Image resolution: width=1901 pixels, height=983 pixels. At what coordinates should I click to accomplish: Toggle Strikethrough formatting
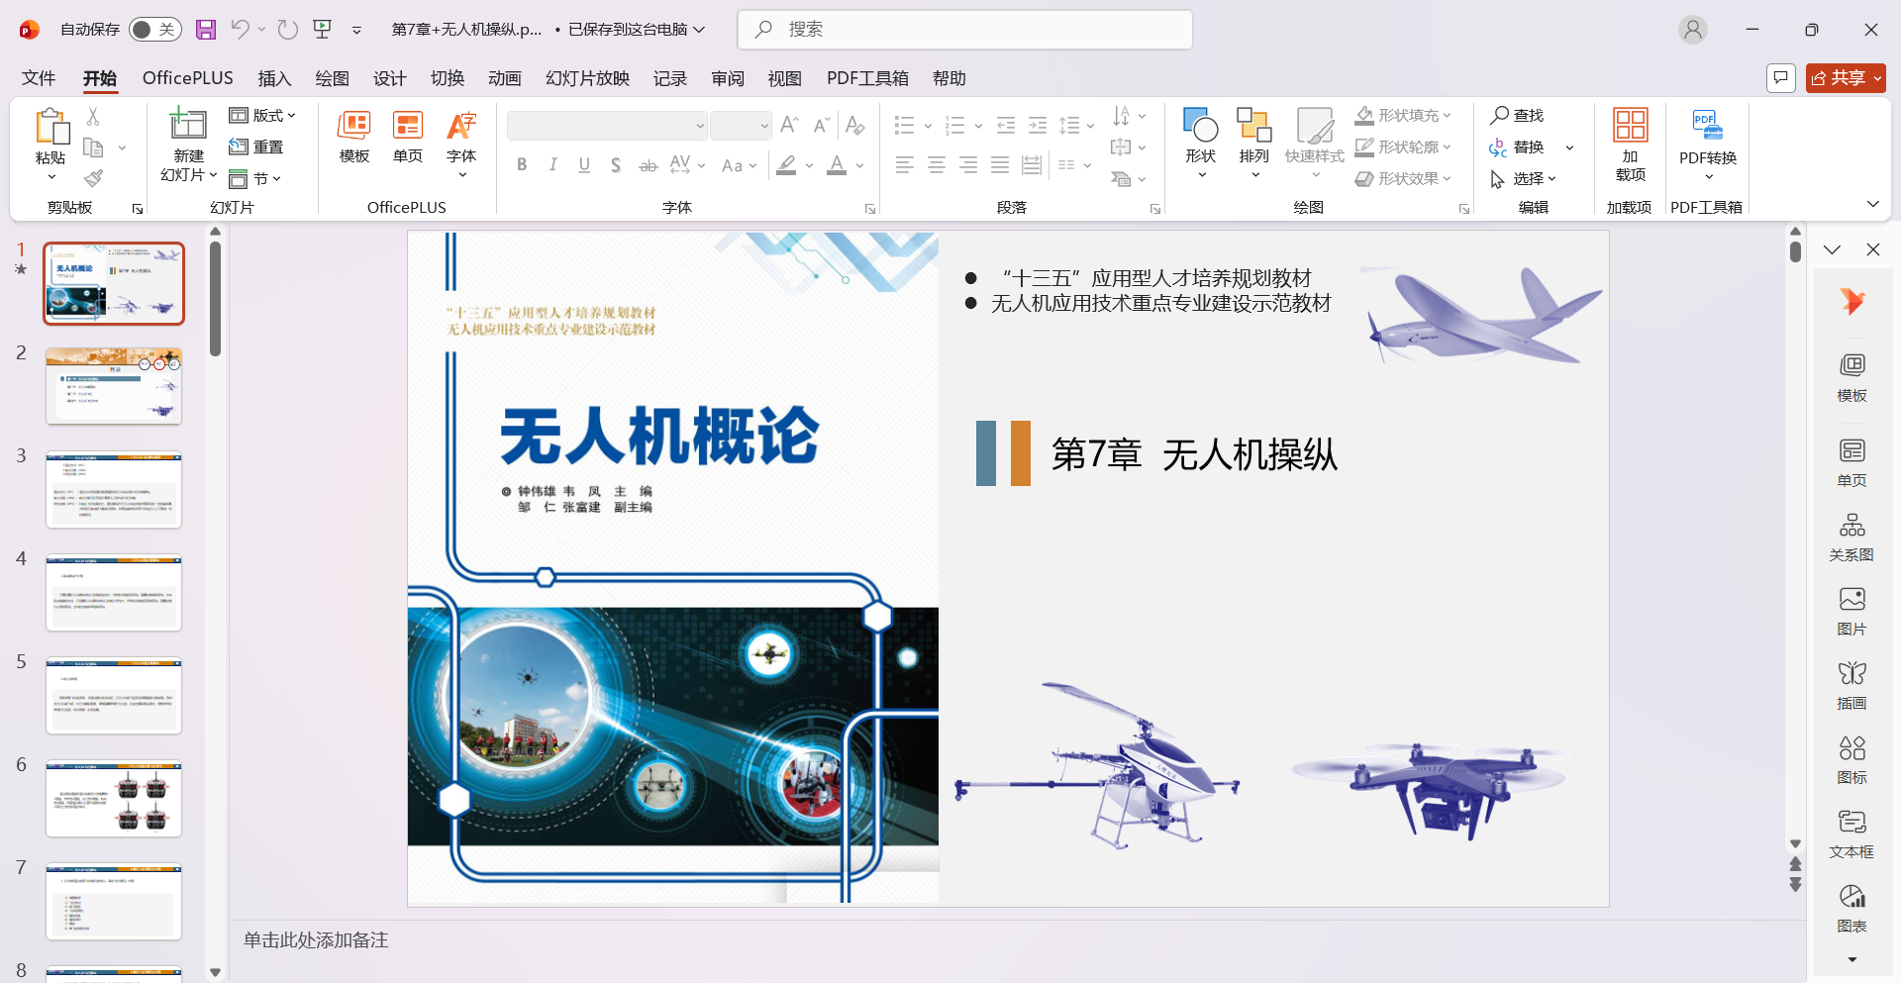click(x=648, y=165)
